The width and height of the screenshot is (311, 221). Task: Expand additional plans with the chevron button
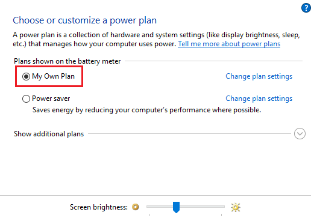[300, 134]
